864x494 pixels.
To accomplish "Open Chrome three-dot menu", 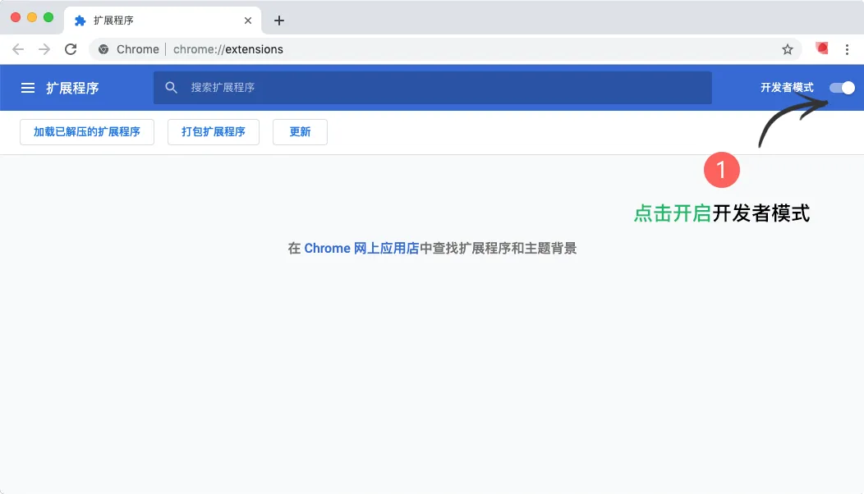I will 847,49.
